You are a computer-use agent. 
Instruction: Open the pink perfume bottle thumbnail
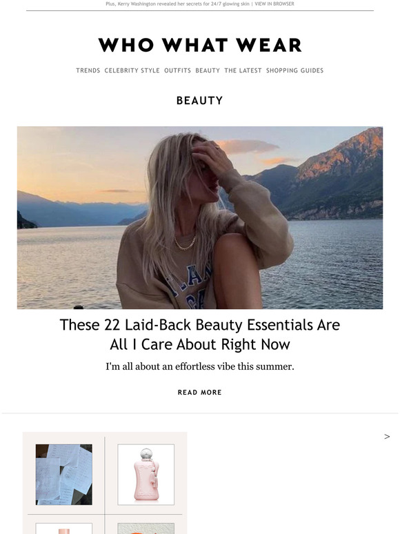click(146, 475)
